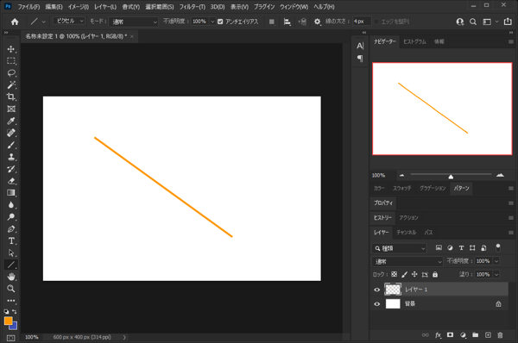This screenshot has height=343, width=518.
Task: Toggle lock image pixels brush icon
Action: pos(404,274)
